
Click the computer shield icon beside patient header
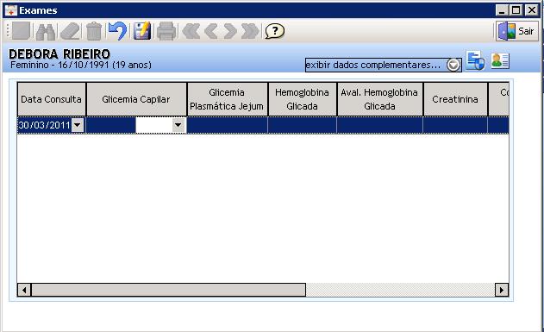coord(475,60)
